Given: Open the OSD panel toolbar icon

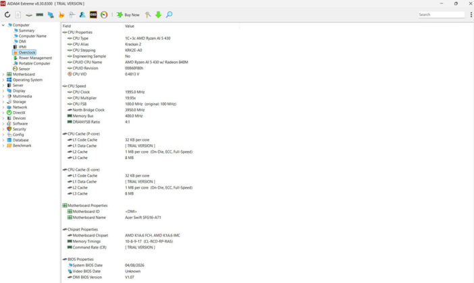Looking at the screenshot, I should click(93, 14).
